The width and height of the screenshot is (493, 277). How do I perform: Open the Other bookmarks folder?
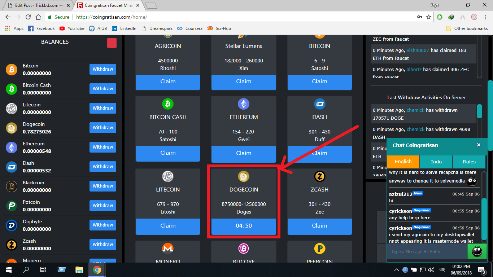click(x=467, y=28)
